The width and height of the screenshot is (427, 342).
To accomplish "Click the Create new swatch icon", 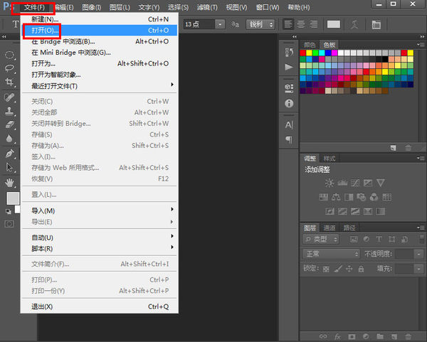I will [394, 148].
